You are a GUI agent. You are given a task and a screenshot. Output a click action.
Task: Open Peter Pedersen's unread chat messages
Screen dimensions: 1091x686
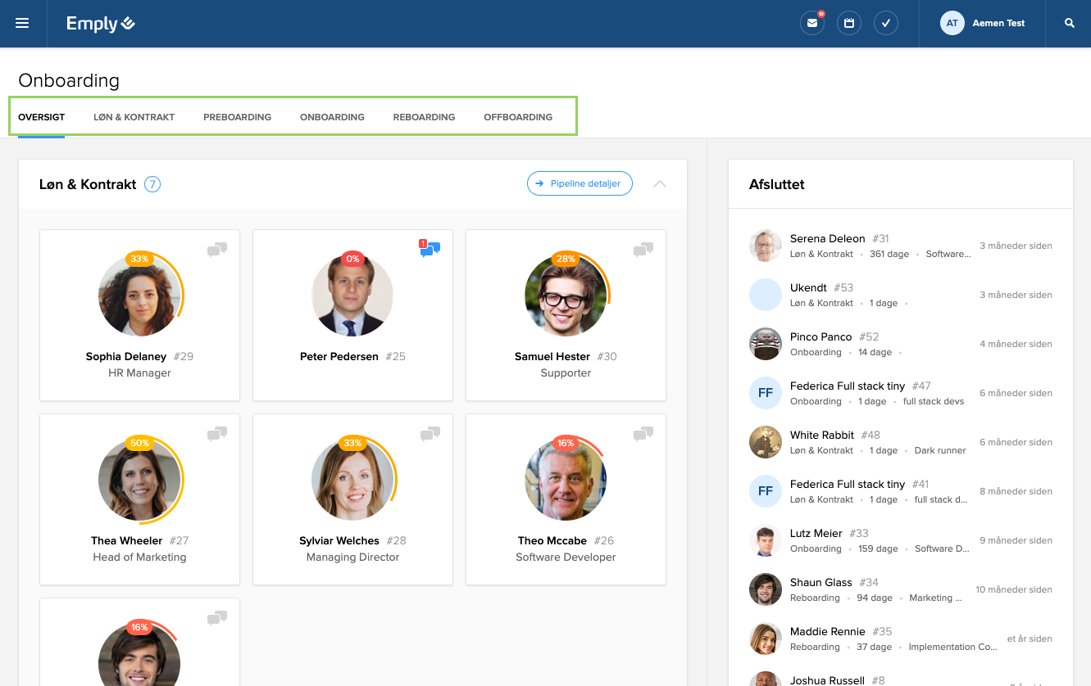point(430,249)
